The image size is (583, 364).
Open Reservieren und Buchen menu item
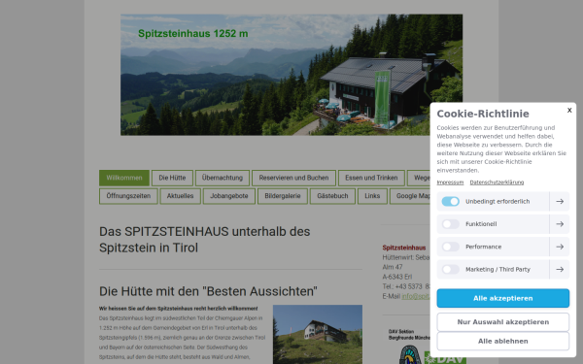(293, 178)
